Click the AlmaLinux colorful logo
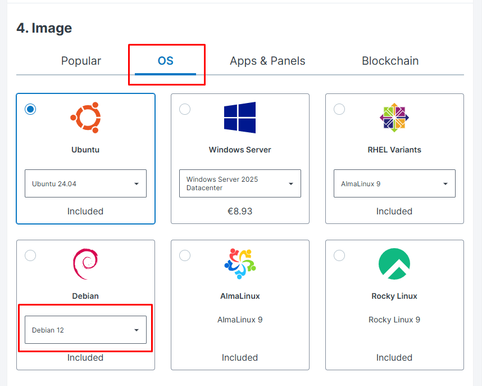This screenshot has width=482, height=386. click(240, 264)
